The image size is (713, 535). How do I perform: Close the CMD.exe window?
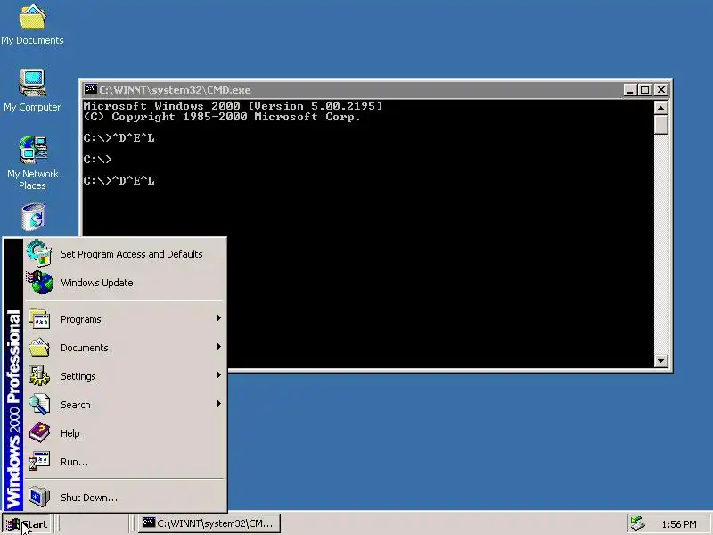[x=661, y=90]
